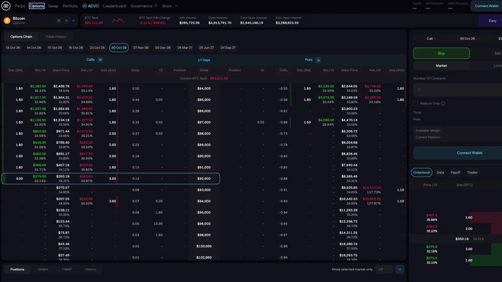
Task: Click the $407.5 ask in orderbook
Action: tap(432, 215)
